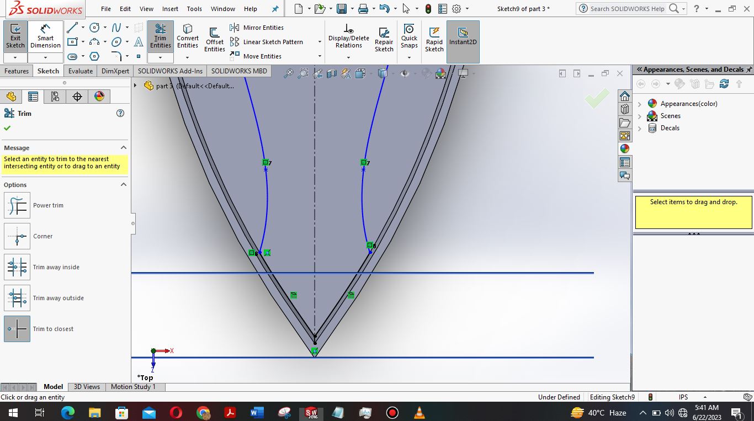Image resolution: width=754 pixels, height=421 pixels.
Task: Expand the Decals tree node
Action: click(640, 128)
